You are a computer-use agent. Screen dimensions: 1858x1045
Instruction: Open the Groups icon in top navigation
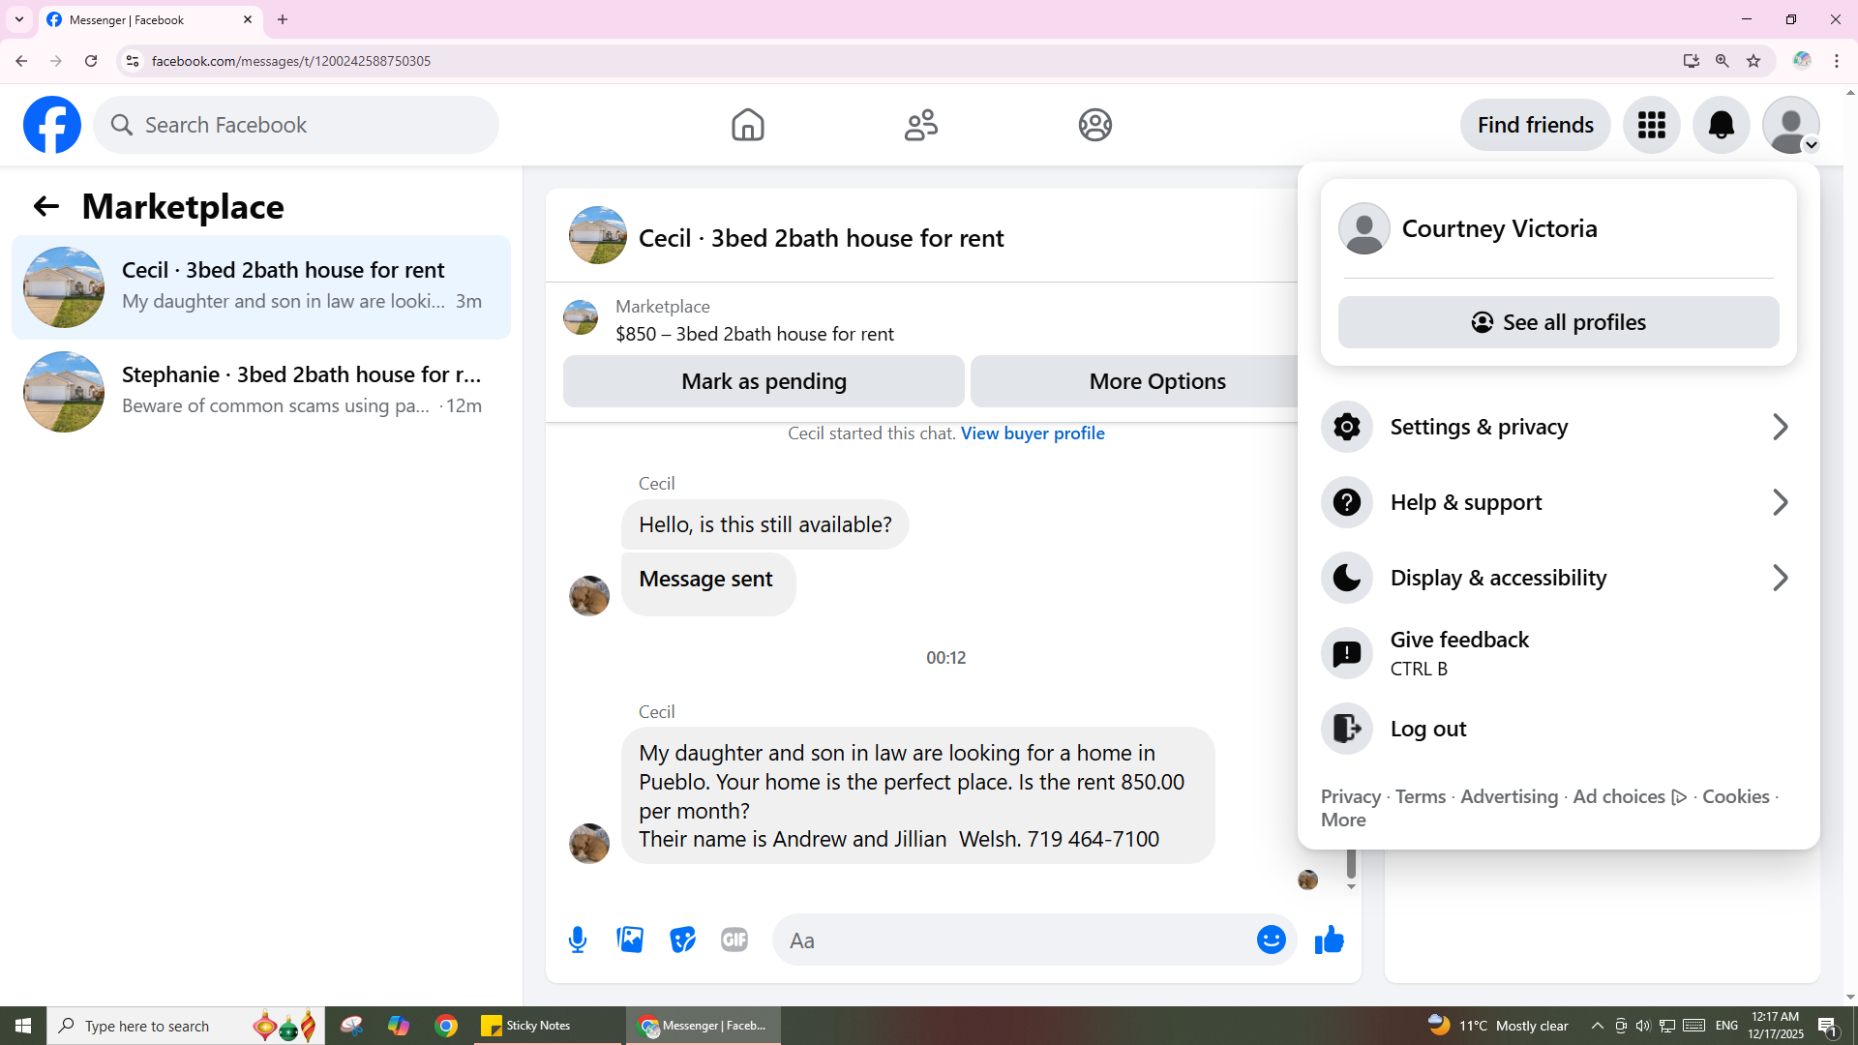tap(1095, 125)
